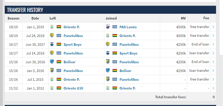Viewport: 223px width, 106px height.
Task: Click the free transfer fee on Jul 1, 2015
Action: point(200,79)
